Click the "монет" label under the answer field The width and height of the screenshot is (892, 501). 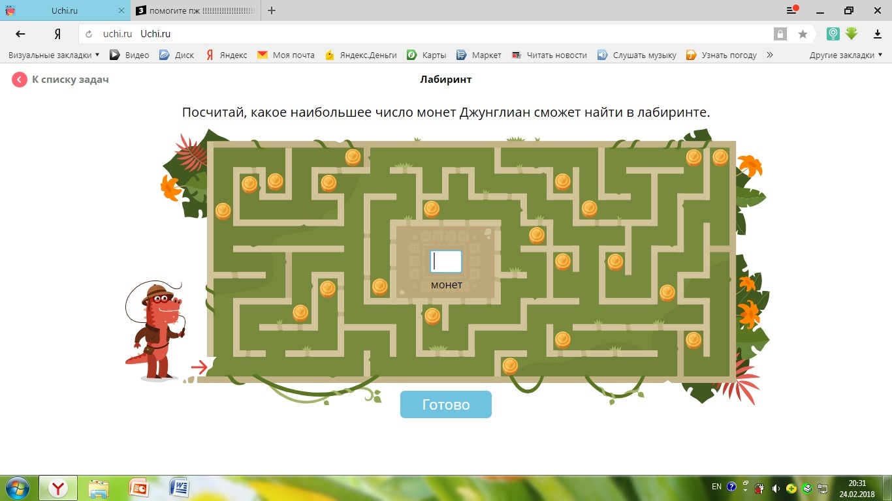[x=447, y=284]
